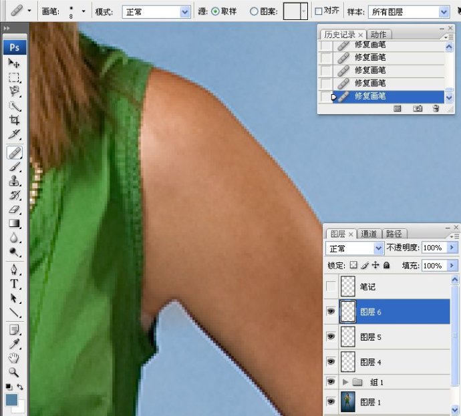The image size is (461, 416).
Task: Click the foreground color swatch
Action: [11, 400]
